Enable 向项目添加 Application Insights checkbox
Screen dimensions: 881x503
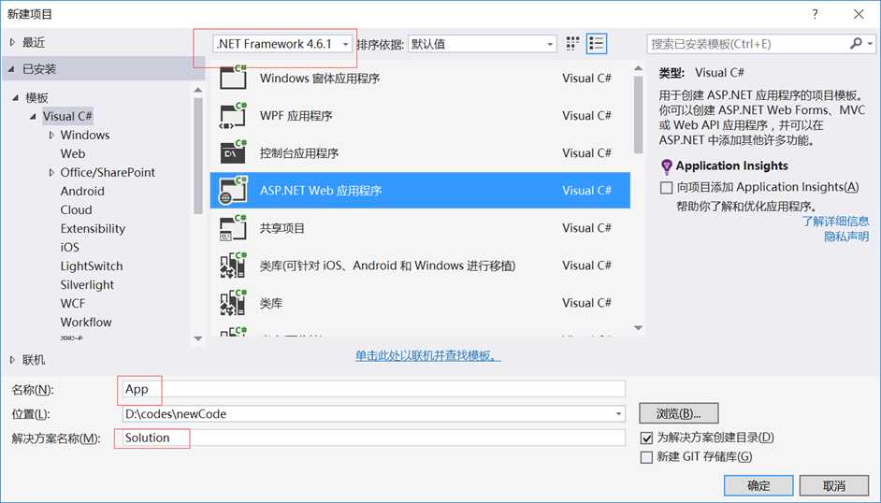[x=667, y=188]
